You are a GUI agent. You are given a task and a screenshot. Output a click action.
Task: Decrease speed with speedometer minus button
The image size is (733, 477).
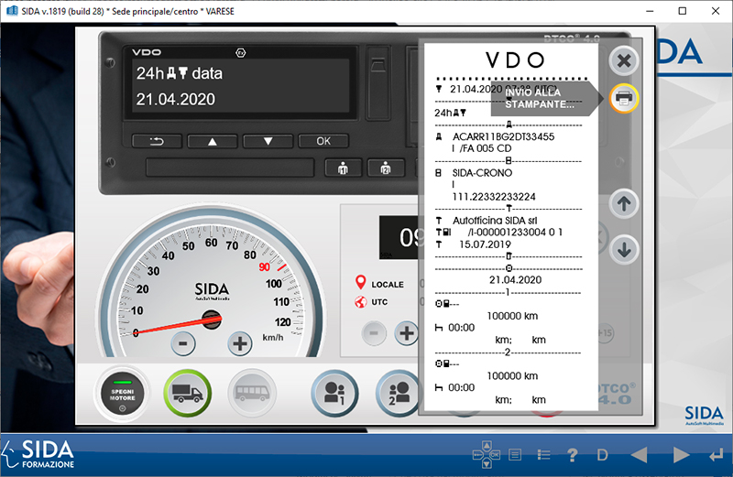(183, 344)
